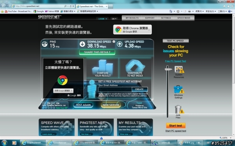Open the 網頁(P) Page menu dropdown

199,11
